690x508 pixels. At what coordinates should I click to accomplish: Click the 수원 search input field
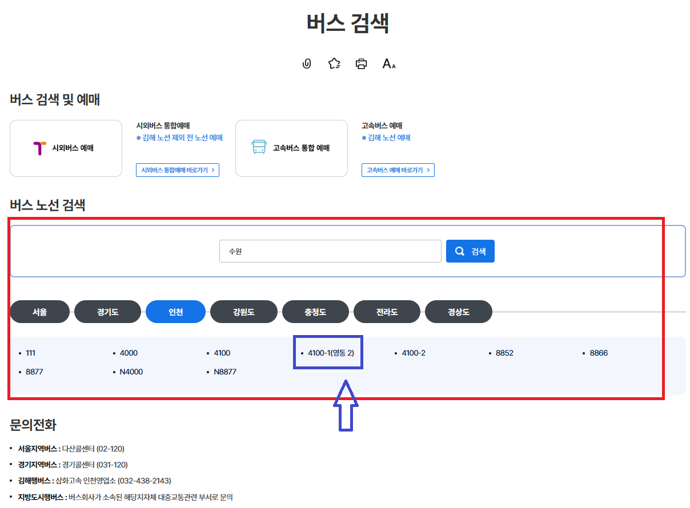pos(330,251)
